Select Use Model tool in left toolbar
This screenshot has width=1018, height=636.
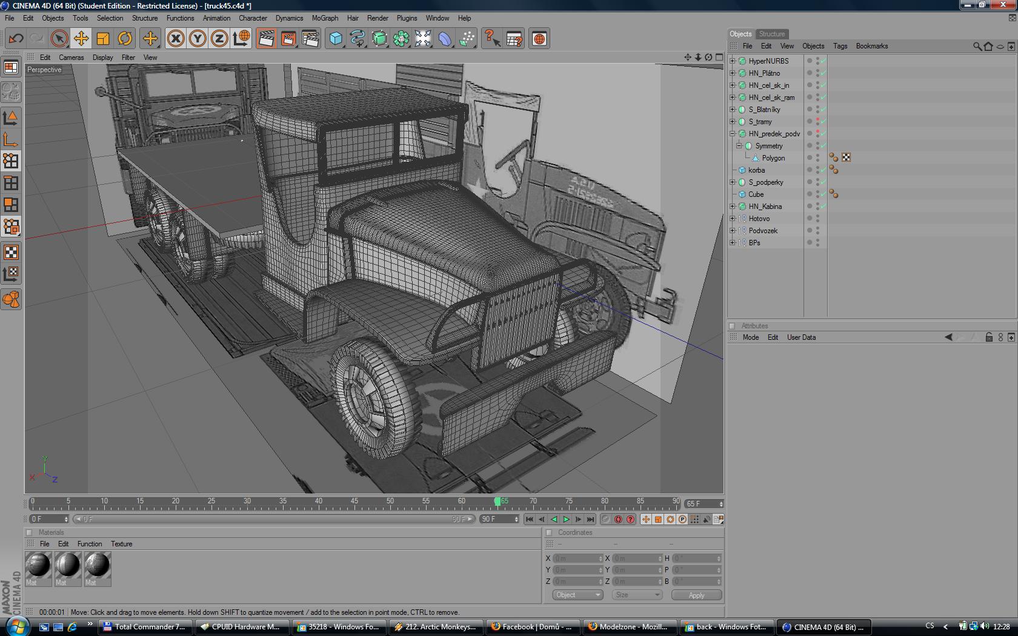click(11, 118)
